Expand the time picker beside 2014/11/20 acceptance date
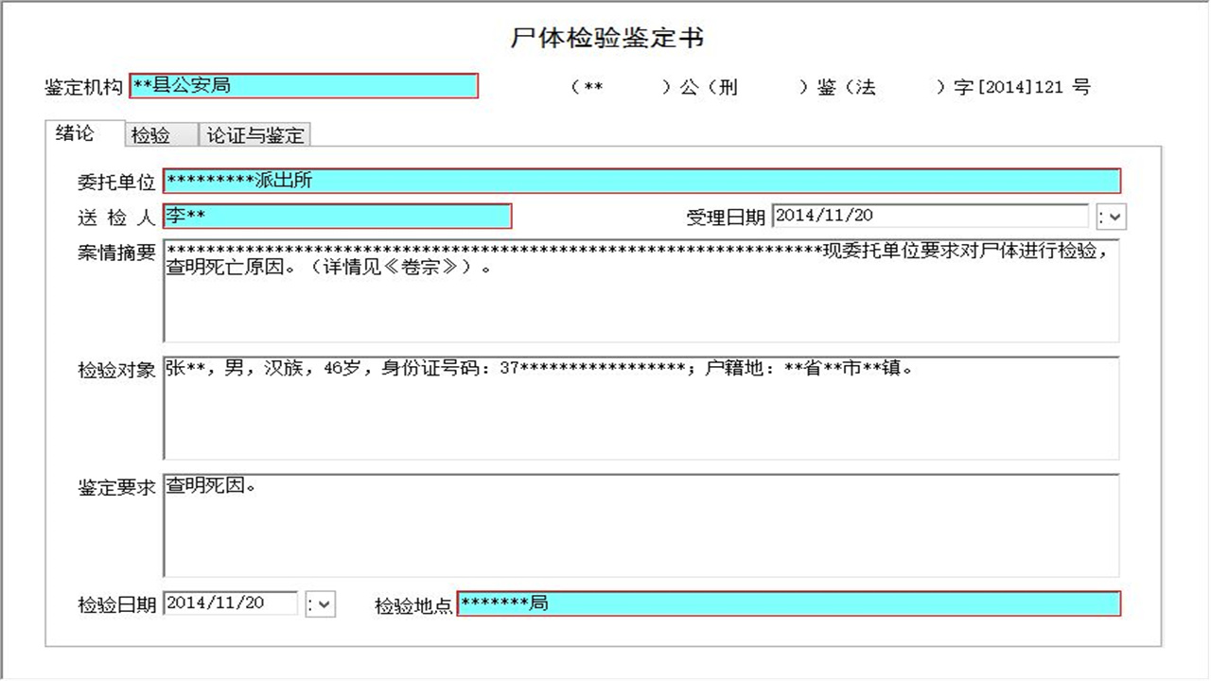The width and height of the screenshot is (1211, 681). [x=1112, y=216]
